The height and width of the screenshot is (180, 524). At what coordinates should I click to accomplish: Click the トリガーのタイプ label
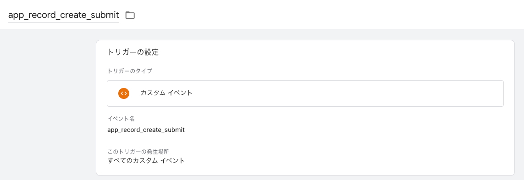tap(130, 71)
